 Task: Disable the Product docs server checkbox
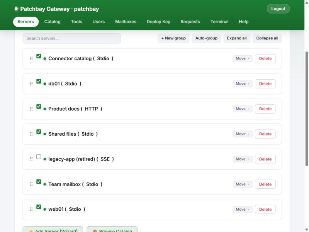coord(39,107)
